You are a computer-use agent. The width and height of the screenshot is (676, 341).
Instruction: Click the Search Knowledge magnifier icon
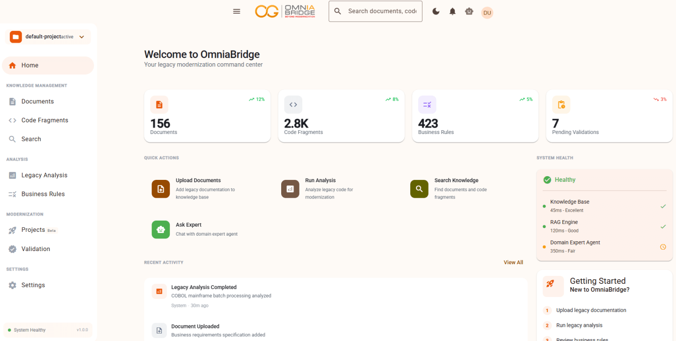[x=419, y=189]
